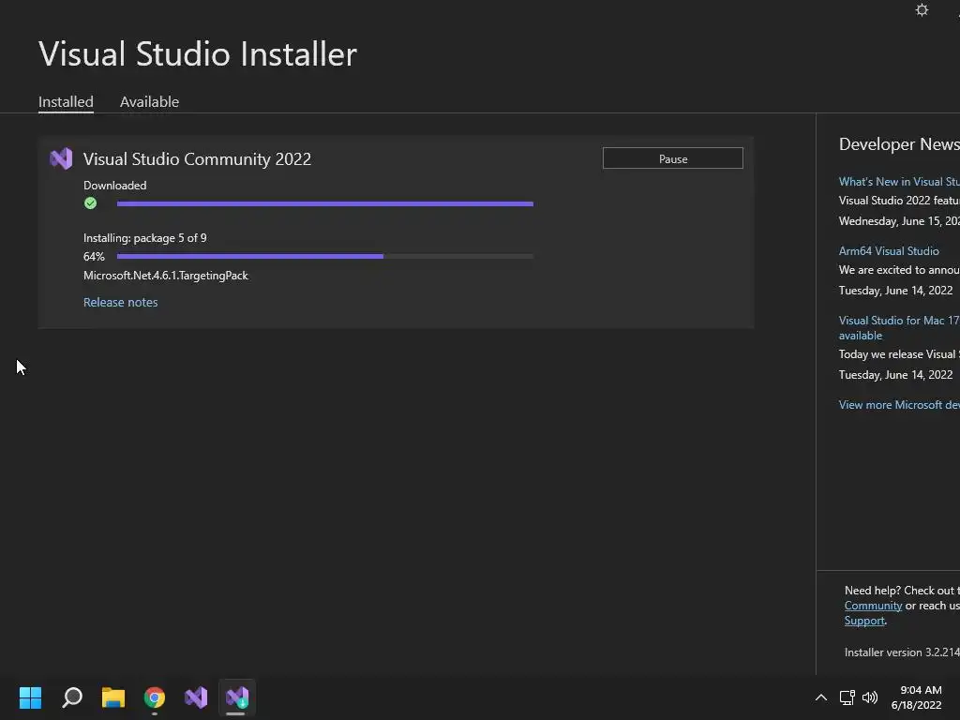The width and height of the screenshot is (960, 720).
Task: Open the installer settings sun icon
Action: (x=922, y=10)
